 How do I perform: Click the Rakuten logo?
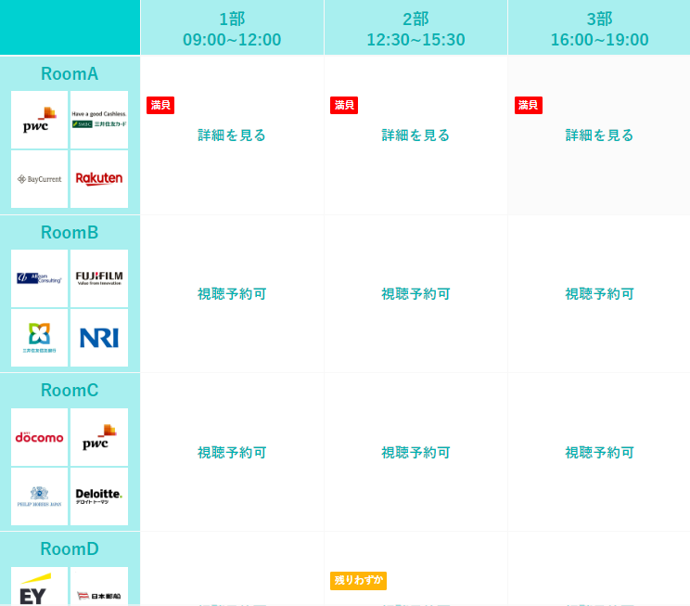tap(99, 179)
